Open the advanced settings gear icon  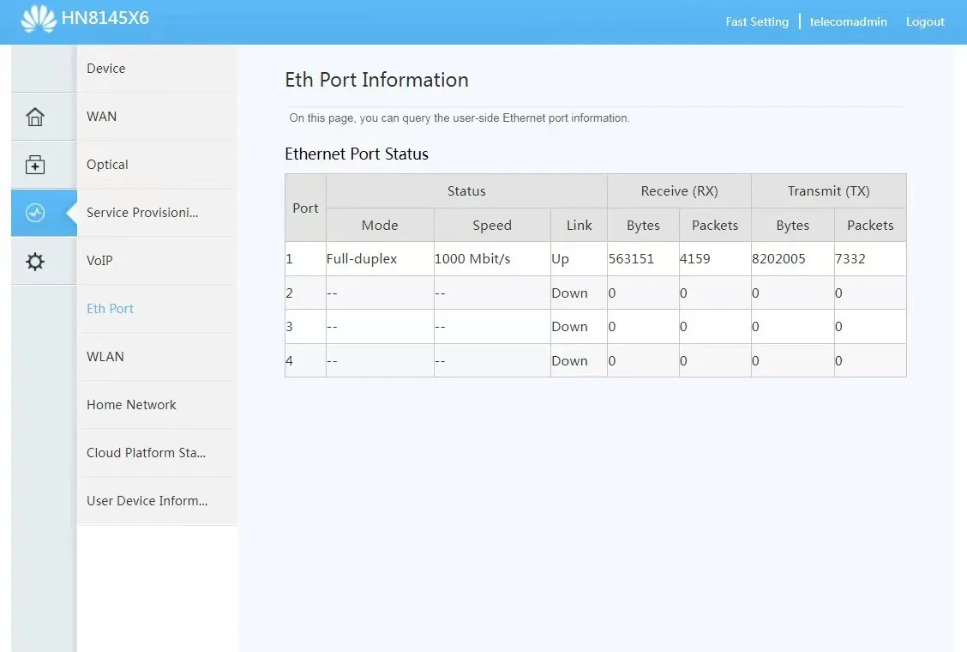click(35, 262)
